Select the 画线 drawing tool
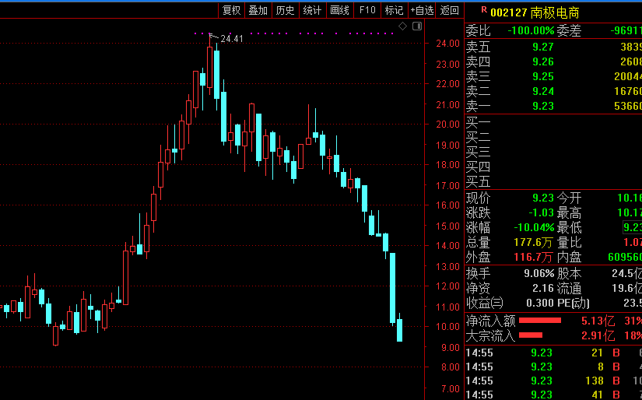This screenshot has height=400, width=642. (x=340, y=10)
